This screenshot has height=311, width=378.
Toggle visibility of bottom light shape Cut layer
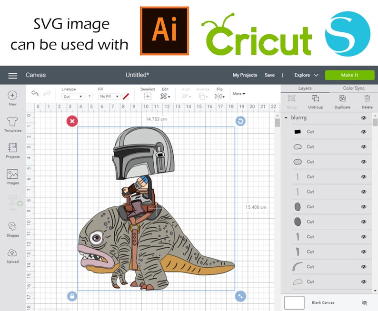364,282
